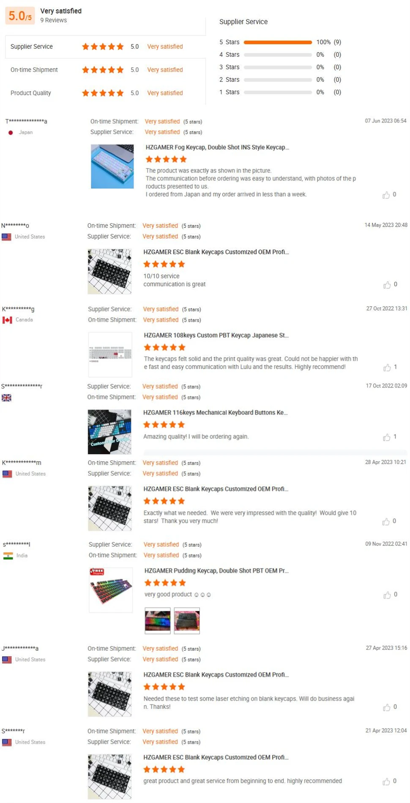Like the 'Exactly what we needed' review
Image resolution: width=410 pixels, height=803 pixels.
pyautogui.click(x=386, y=522)
